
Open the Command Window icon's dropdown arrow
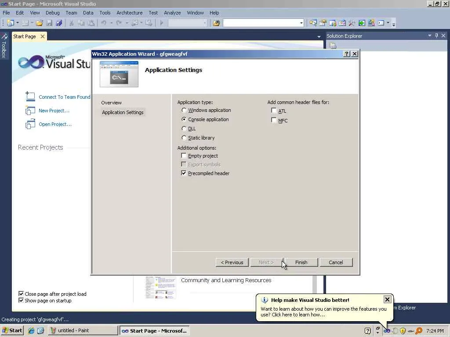(388, 23)
